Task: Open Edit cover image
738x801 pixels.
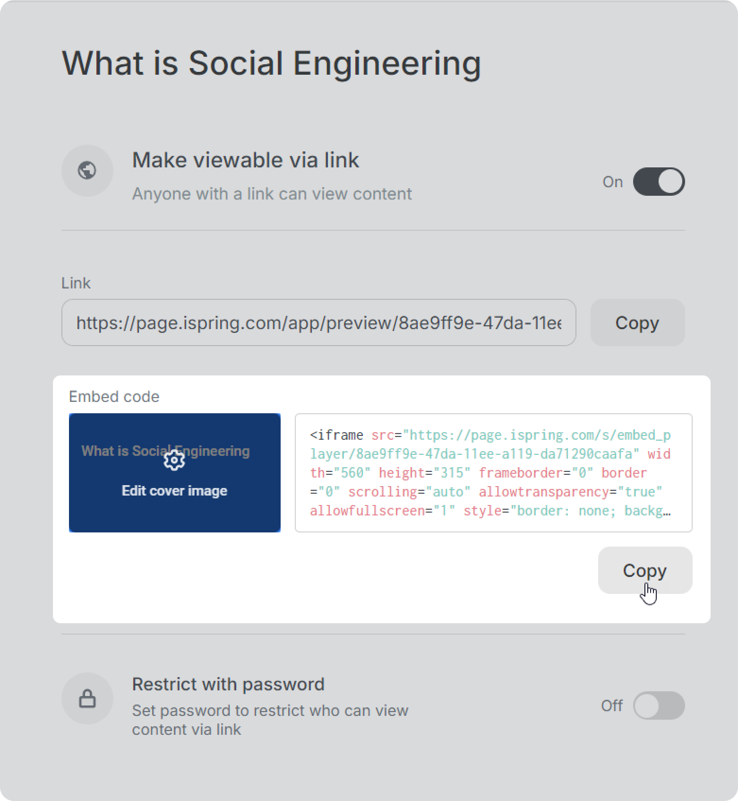Action: point(174,491)
